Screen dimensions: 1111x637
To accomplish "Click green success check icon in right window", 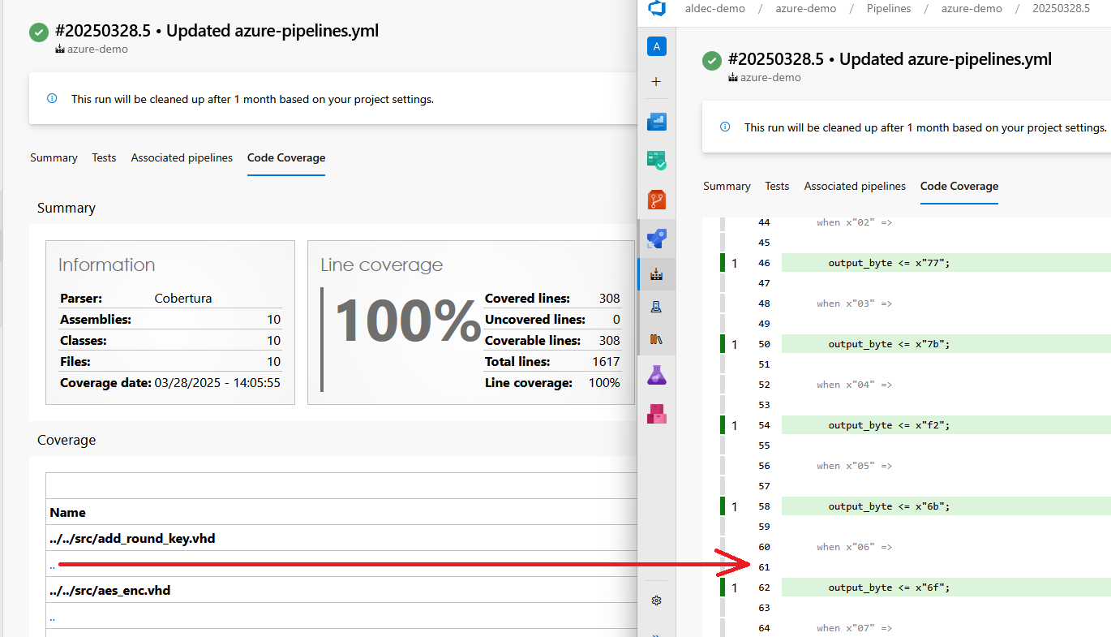I will [711, 60].
